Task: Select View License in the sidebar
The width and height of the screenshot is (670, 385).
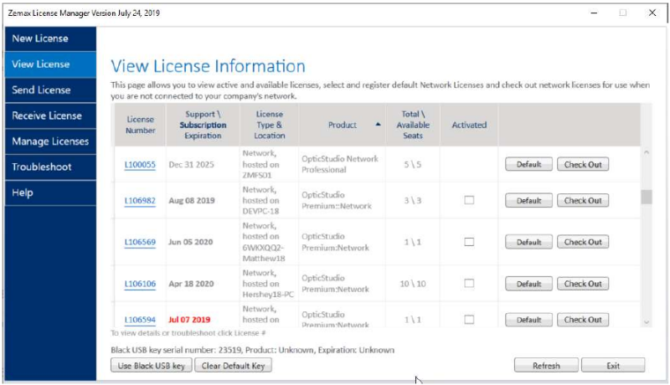Action: pos(50,64)
